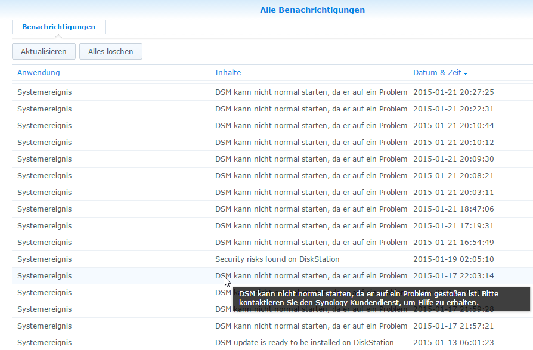Image resolution: width=533 pixels, height=350 pixels.
Task: Click the Alles löschen button
Action: [111, 51]
